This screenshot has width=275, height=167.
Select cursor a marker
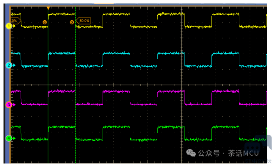point(44,22)
